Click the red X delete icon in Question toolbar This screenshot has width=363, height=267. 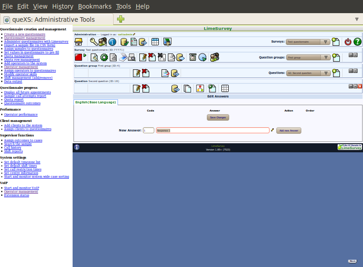146,88
